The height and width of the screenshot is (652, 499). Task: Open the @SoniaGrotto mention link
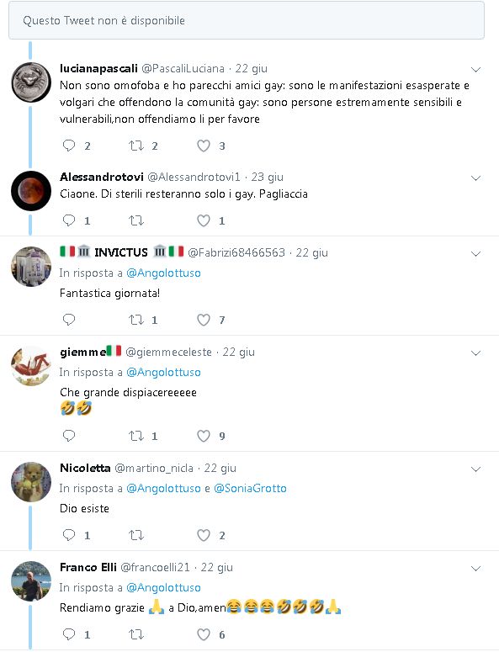click(x=250, y=488)
